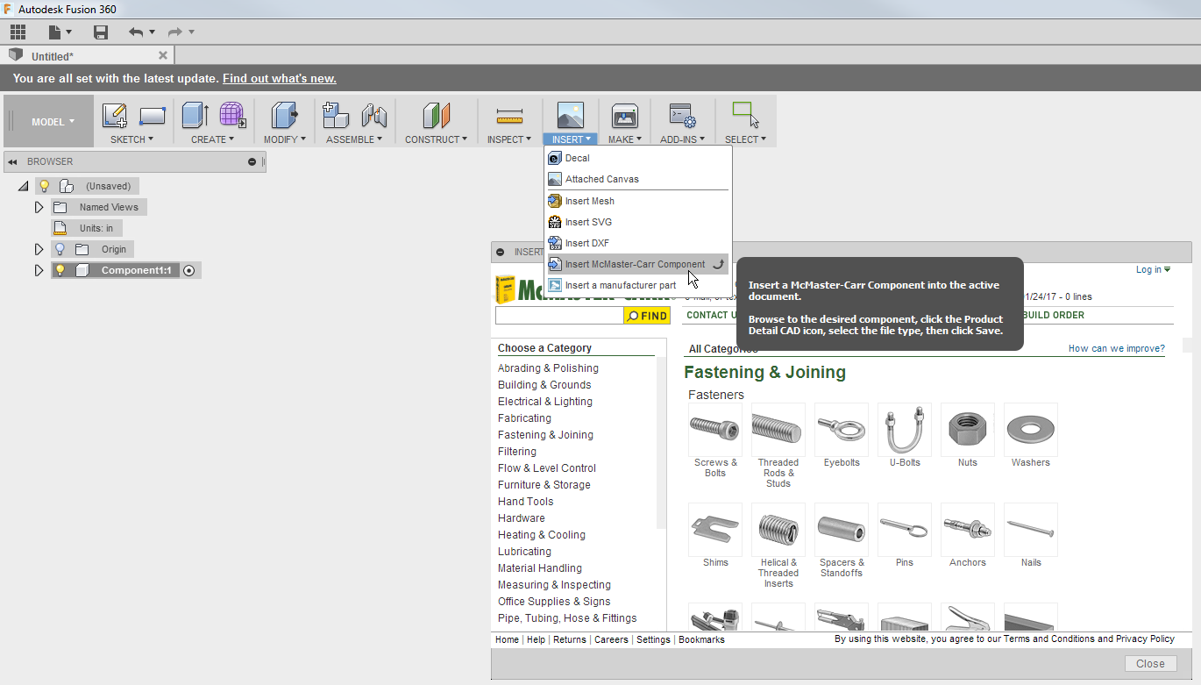Toggle visibility bulb of the Unsaved root

[44, 186]
